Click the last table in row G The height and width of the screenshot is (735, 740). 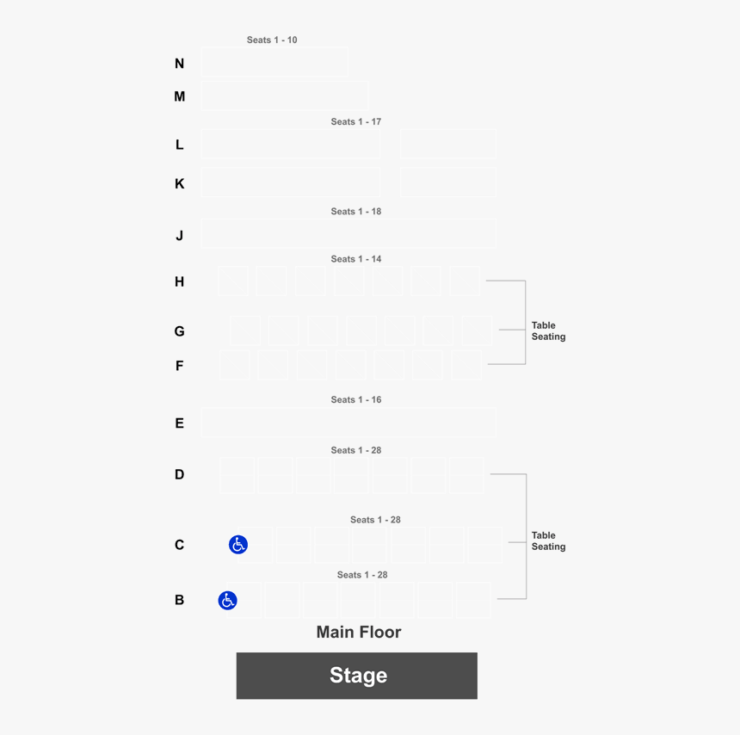(x=478, y=330)
